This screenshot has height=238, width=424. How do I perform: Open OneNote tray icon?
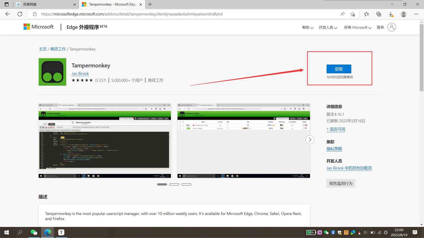coord(320,233)
